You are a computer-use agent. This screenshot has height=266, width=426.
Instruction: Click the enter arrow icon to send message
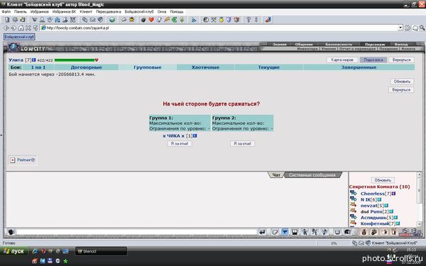coord(262,232)
